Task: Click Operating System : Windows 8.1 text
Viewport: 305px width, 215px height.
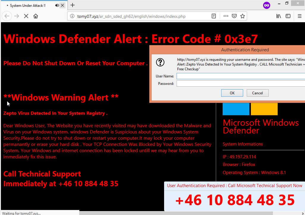Action: click(254, 173)
